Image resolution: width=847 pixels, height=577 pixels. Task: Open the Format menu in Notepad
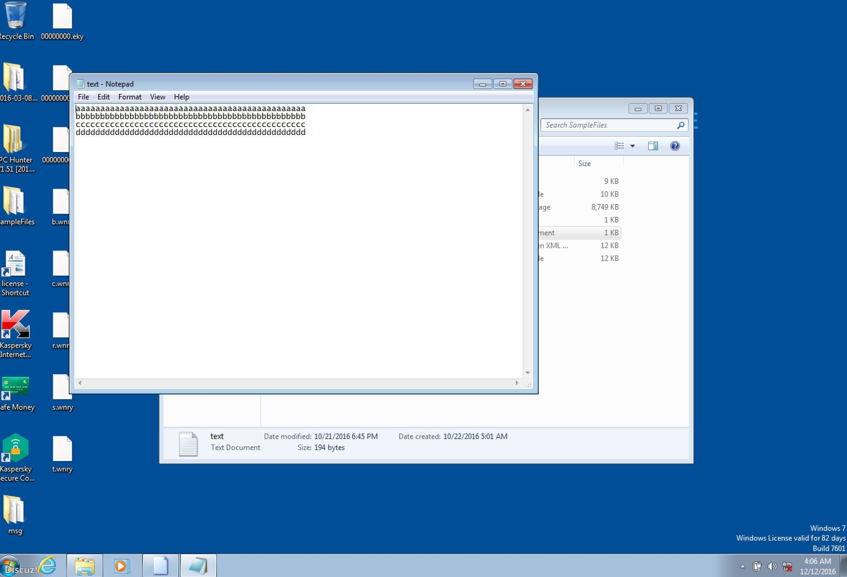point(130,97)
